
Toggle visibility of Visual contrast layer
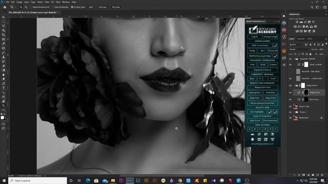(290, 65)
